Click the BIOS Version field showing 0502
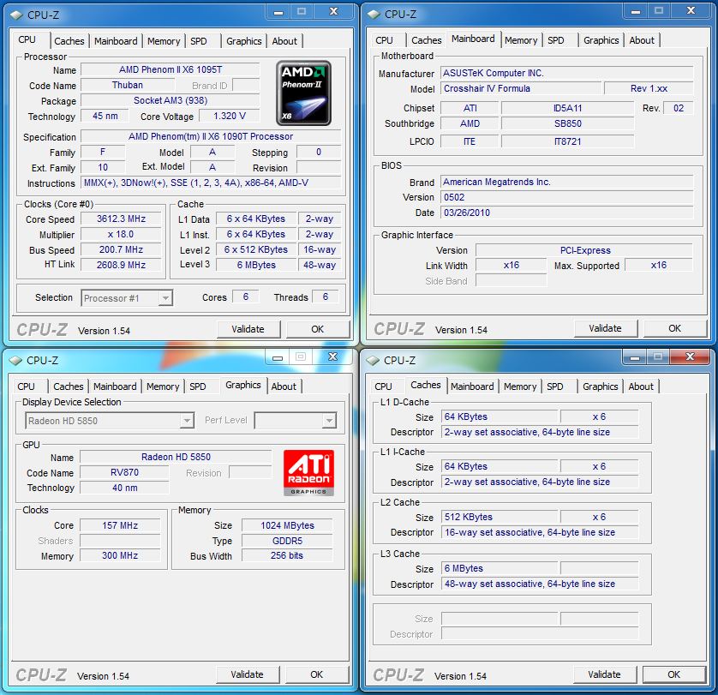This screenshot has width=718, height=695. (x=566, y=197)
